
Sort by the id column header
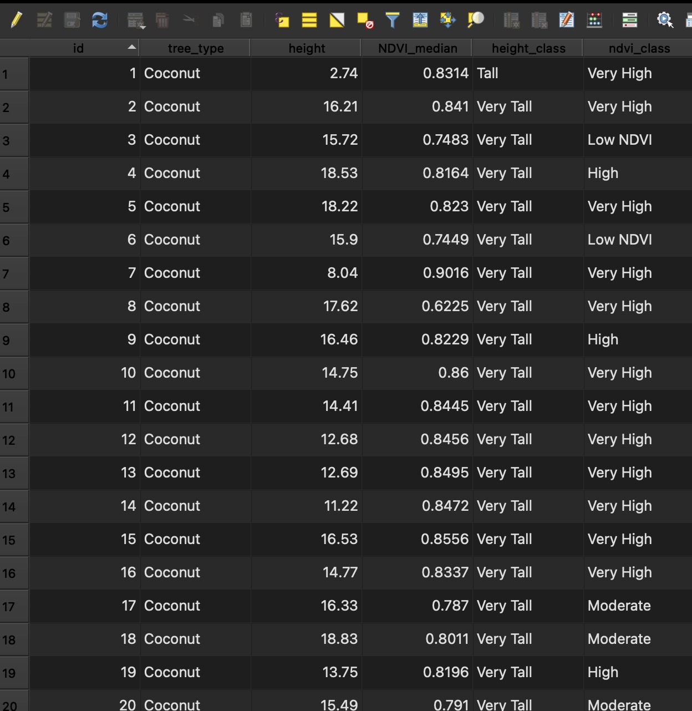(78, 48)
